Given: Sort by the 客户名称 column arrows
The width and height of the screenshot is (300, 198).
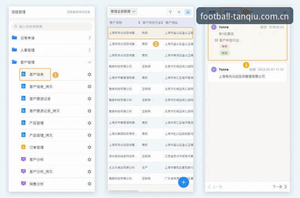Looking at the screenshot, I should (x=139, y=23).
